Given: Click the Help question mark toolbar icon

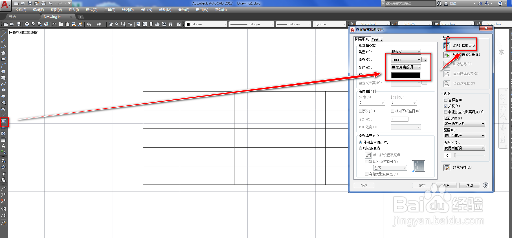Looking at the screenshot, I should pyautogui.click(x=179, y=24).
